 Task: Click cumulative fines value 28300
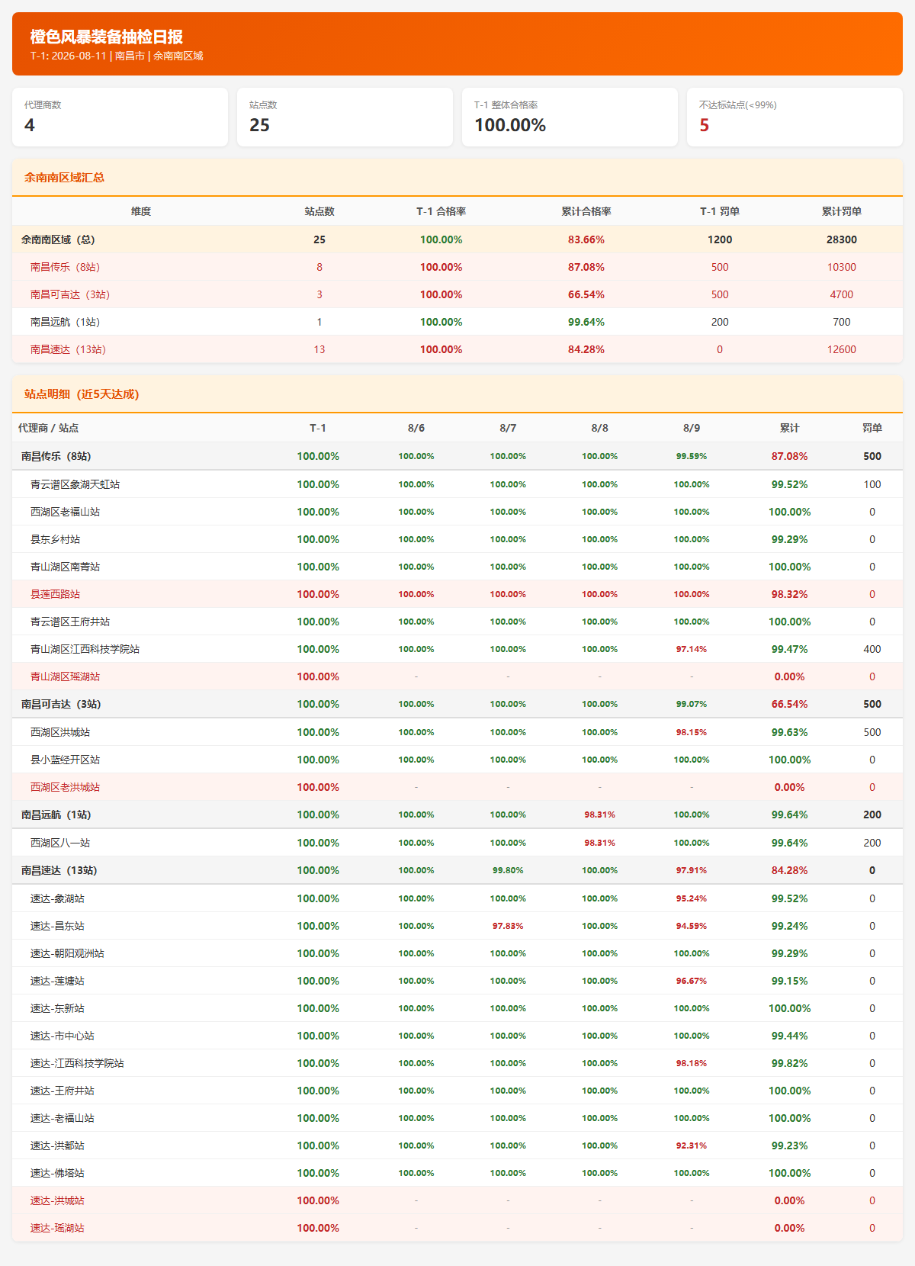click(x=842, y=239)
